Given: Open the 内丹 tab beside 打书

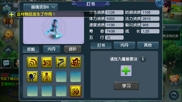Looking at the screenshot, I should [124, 45].
